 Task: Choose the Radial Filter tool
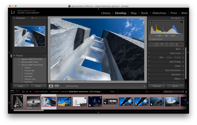(172, 44)
